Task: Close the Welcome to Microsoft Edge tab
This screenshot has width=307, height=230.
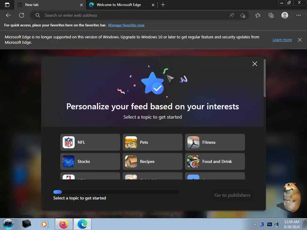Action: [153, 5]
